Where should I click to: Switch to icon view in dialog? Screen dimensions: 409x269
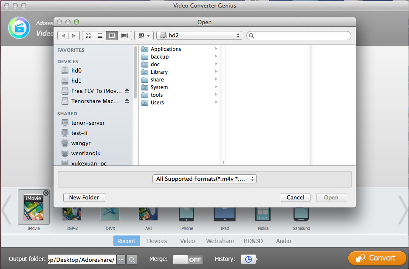point(88,36)
